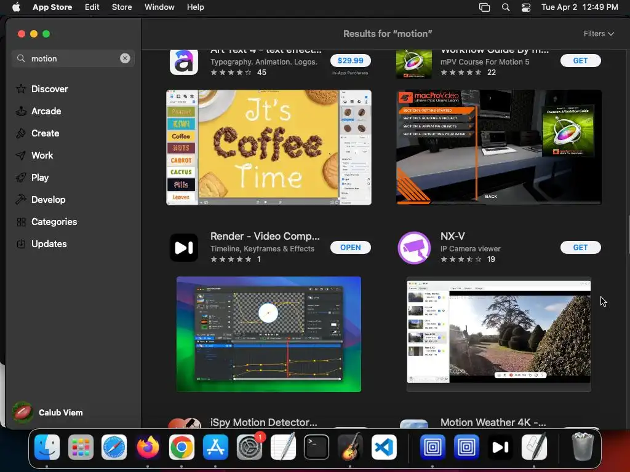630x472 pixels.
Task: Open the iSpy Motion Detector title
Action: point(263,422)
